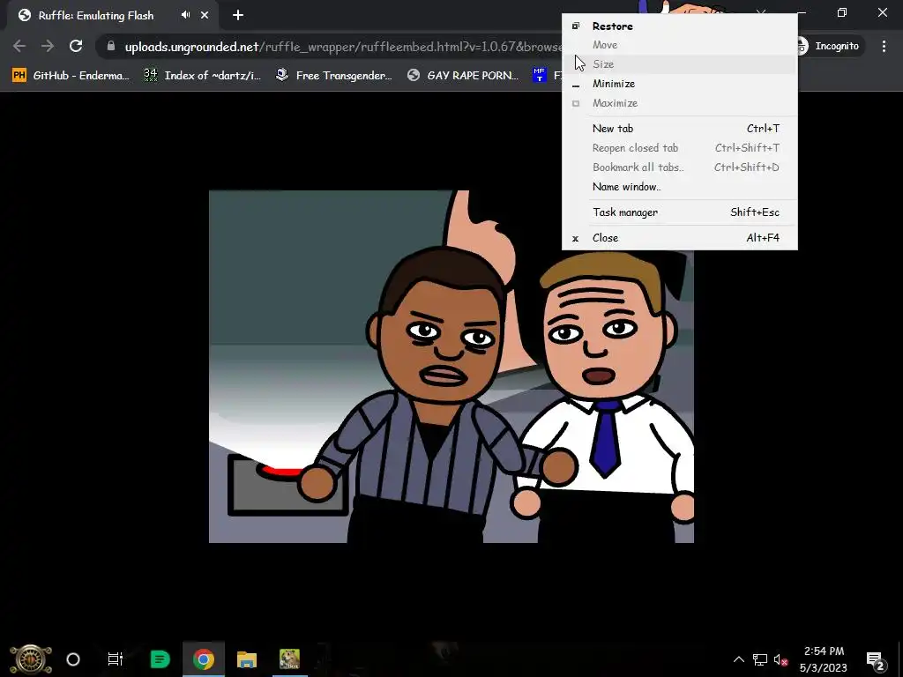The width and height of the screenshot is (903, 677).
Task: Reload the page
Action: pos(76,46)
